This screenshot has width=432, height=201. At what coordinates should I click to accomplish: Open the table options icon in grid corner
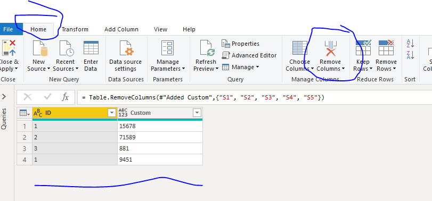(x=25, y=113)
